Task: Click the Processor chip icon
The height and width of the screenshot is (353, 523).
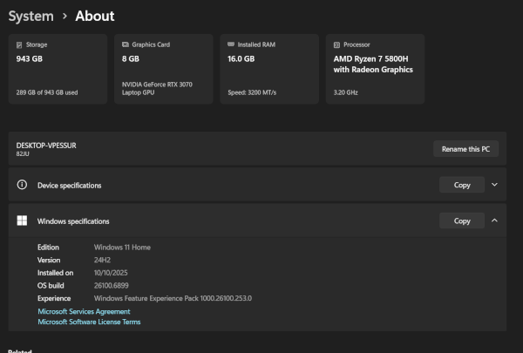Action: (x=336, y=44)
